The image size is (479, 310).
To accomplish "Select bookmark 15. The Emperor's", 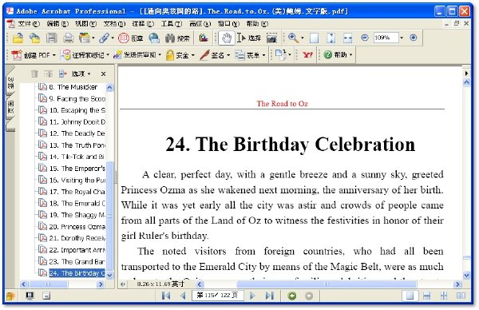I will click(77, 169).
